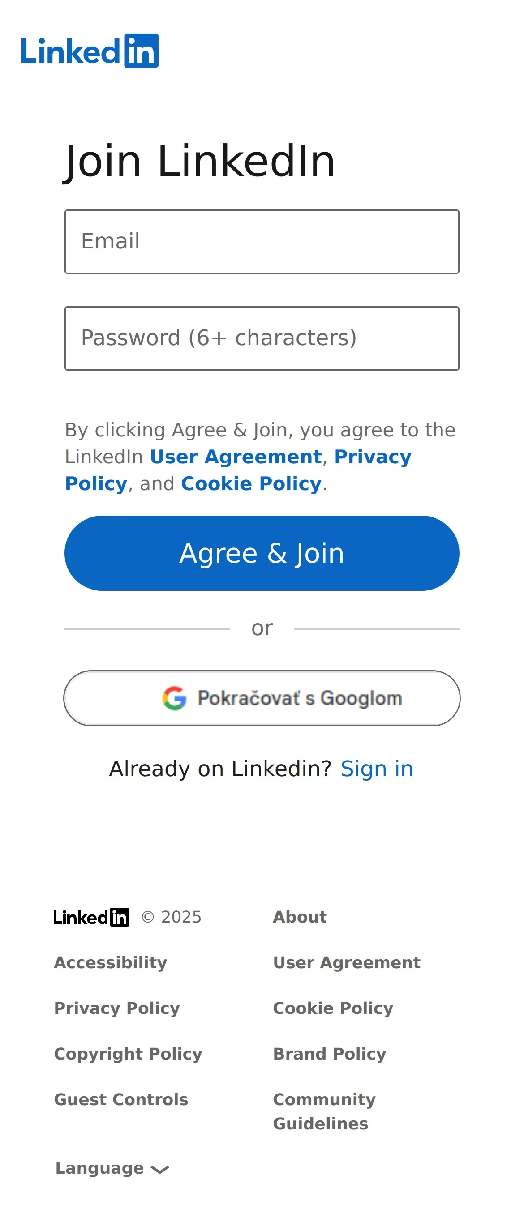This screenshot has width=524, height=1222.
Task: Click the small LinkedIn footer logo
Action: [x=90, y=917]
